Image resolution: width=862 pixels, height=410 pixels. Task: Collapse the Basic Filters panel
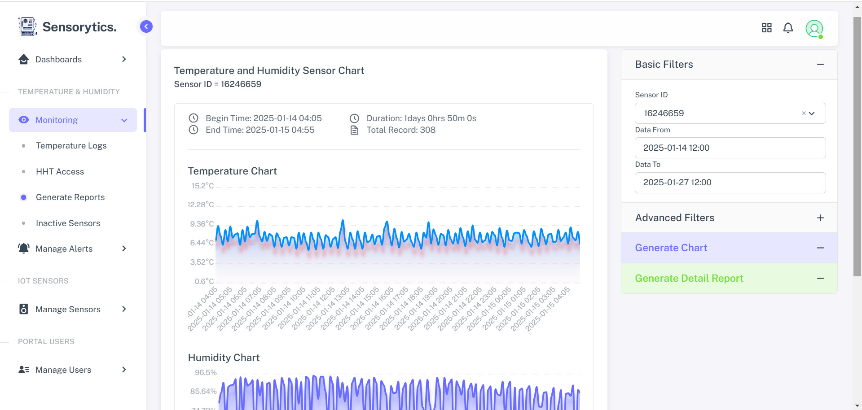click(820, 65)
